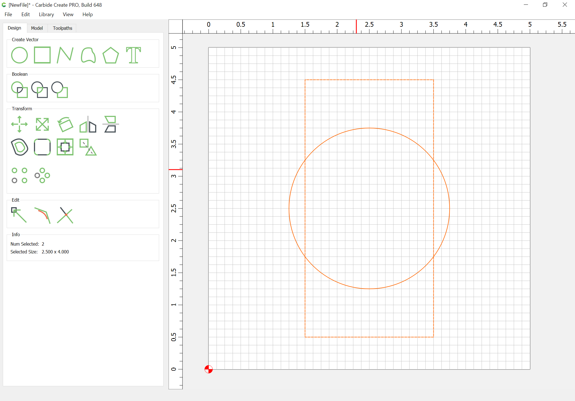Select the Text creation tool
Screen dimensions: 575x401
(x=134, y=55)
